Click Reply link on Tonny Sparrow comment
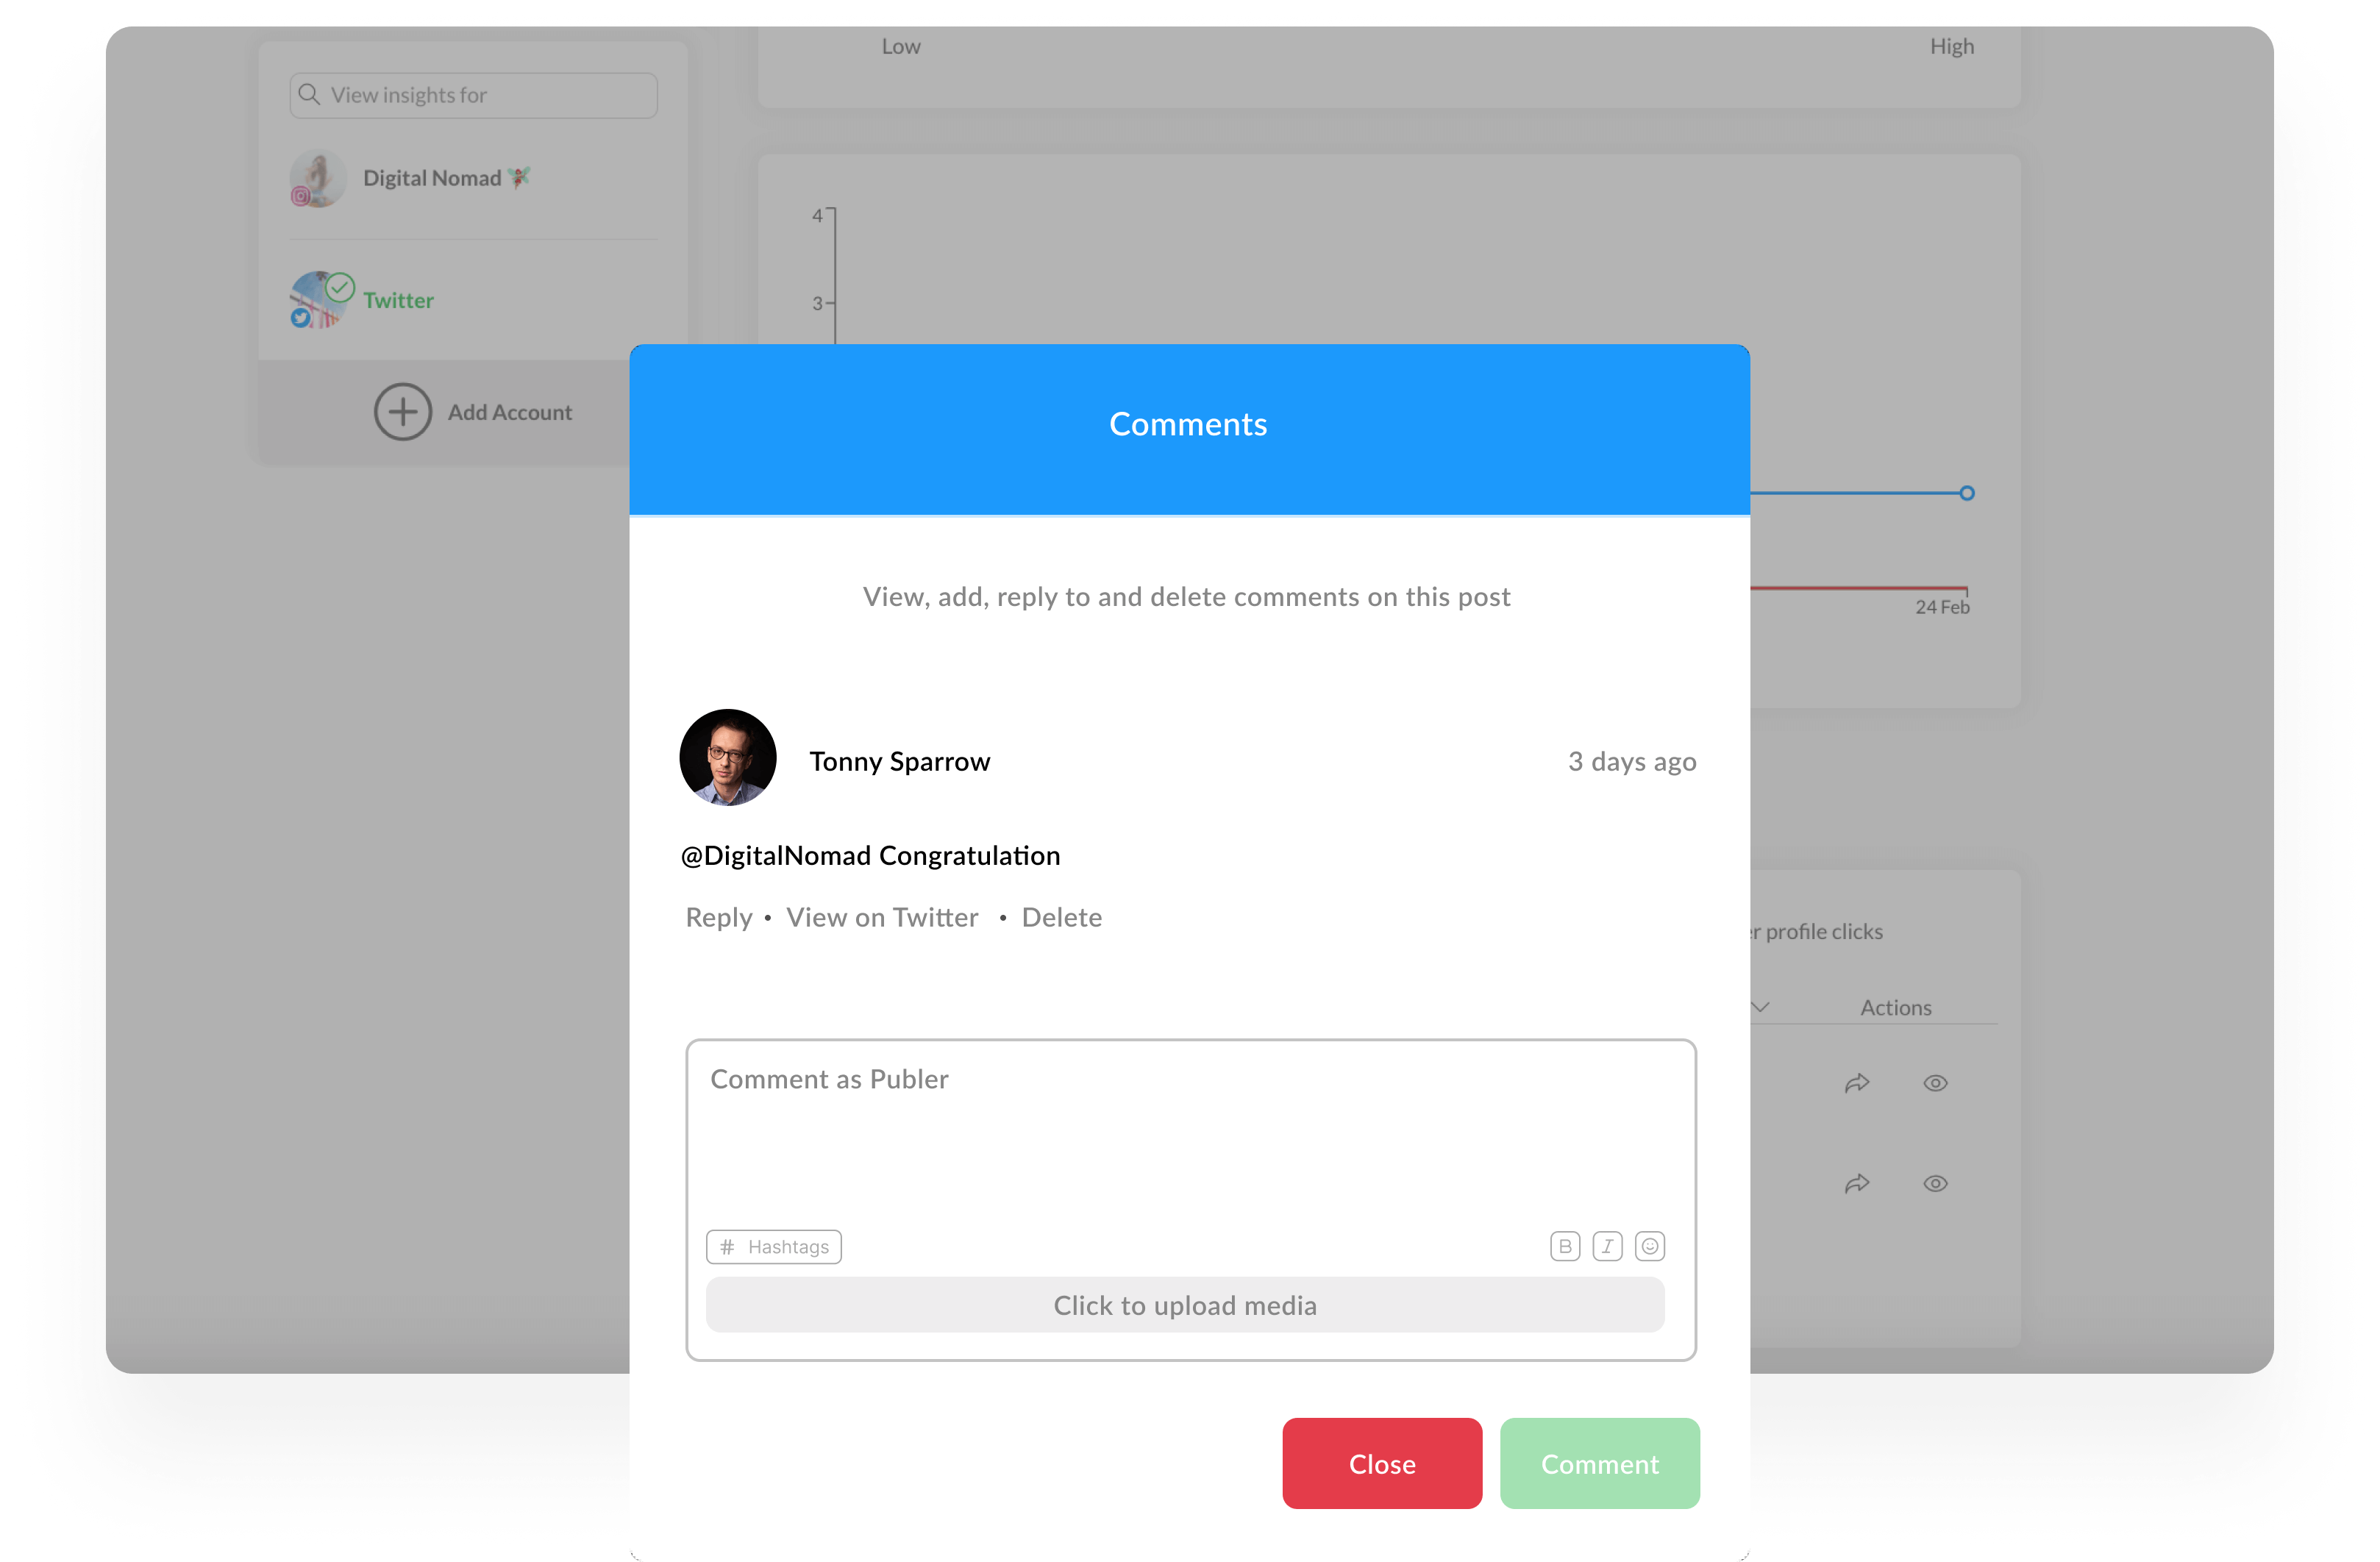The height and width of the screenshot is (1562, 2380). tap(716, 916)
